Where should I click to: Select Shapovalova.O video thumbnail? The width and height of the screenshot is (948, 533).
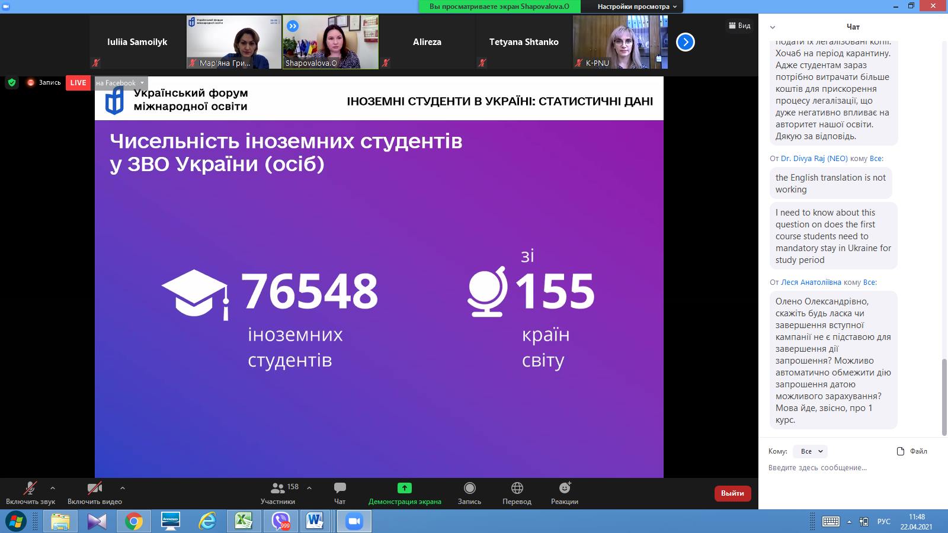coord(330,42)
